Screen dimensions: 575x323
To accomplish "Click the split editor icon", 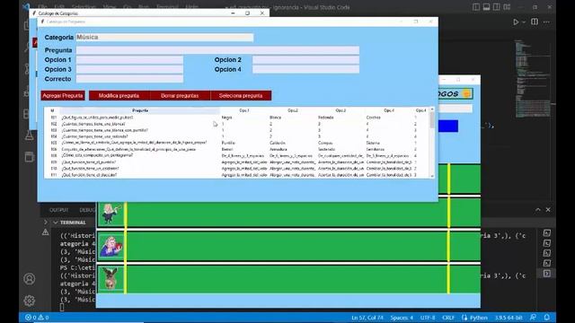I will click(535, 22).
